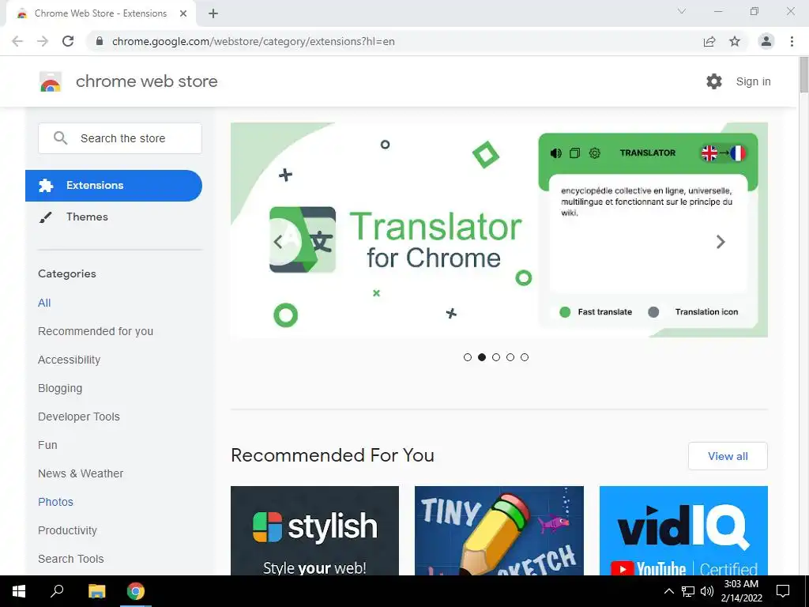
Task: Click the browser forward arrow
Action: [43, 41]
